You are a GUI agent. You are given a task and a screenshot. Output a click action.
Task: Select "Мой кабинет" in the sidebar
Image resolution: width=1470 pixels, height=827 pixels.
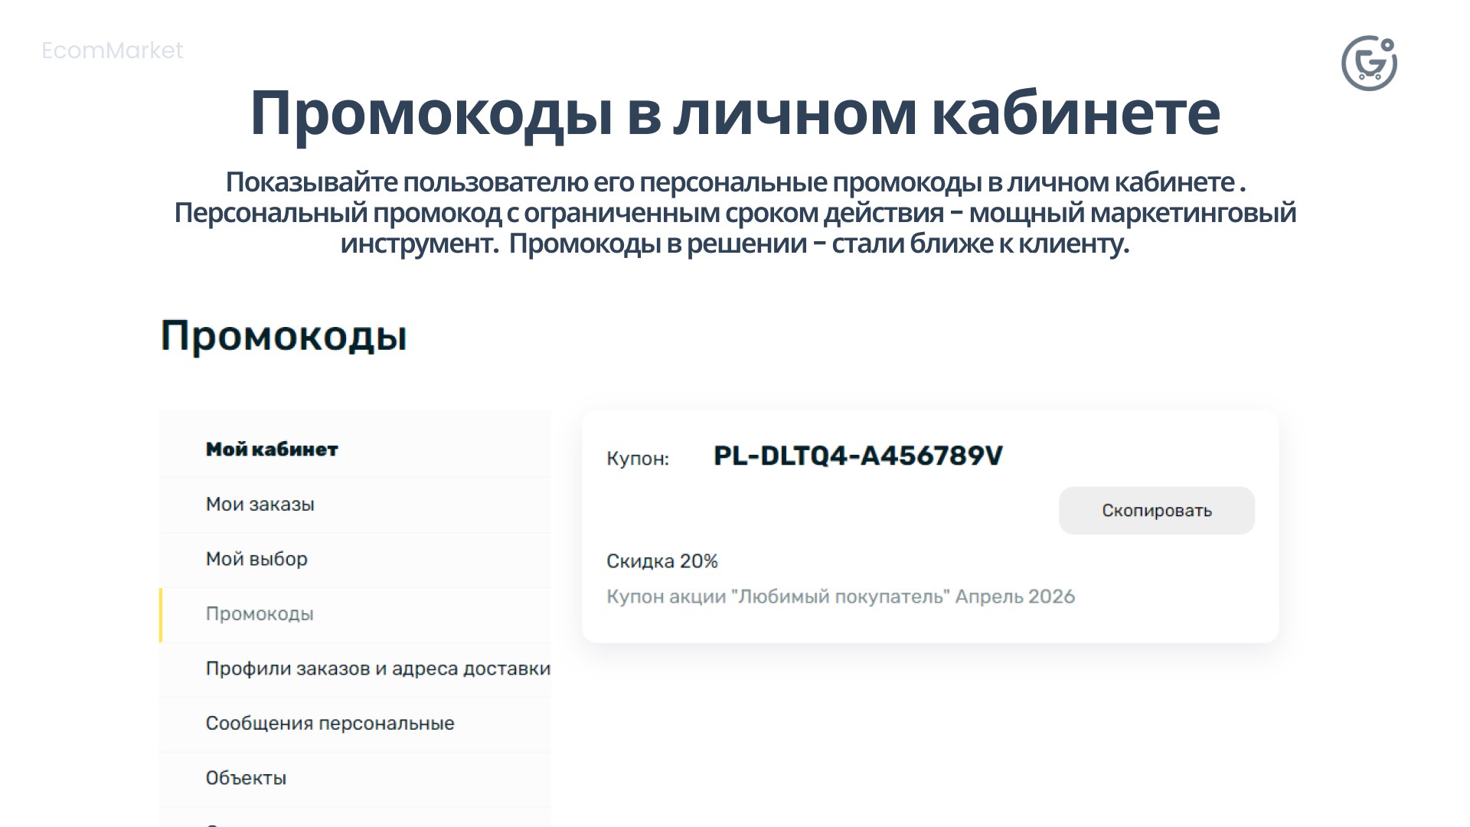click(x=269, y=449)
